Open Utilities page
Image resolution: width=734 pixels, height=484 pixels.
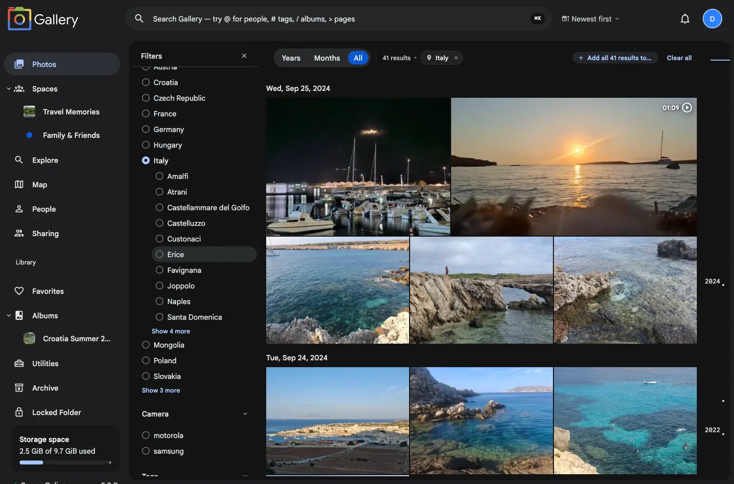point(45,363)
